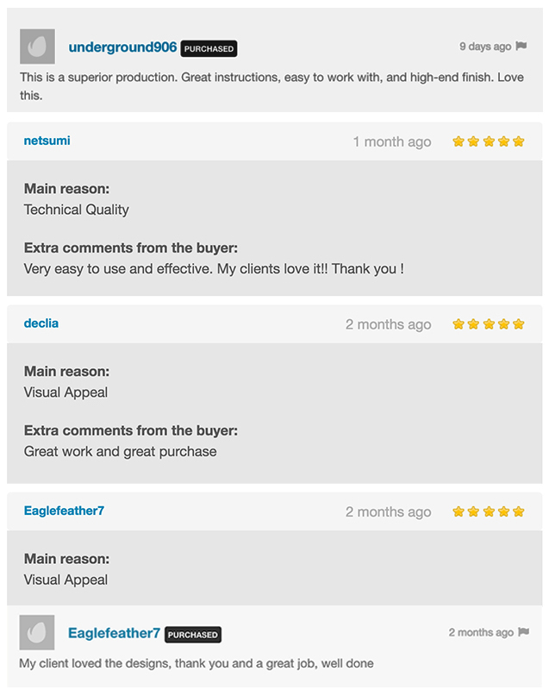Click Eaglefeather7's five-star rating
Image resolution: width=549 pixels, height=696 pixels.
tap(489, 511)
